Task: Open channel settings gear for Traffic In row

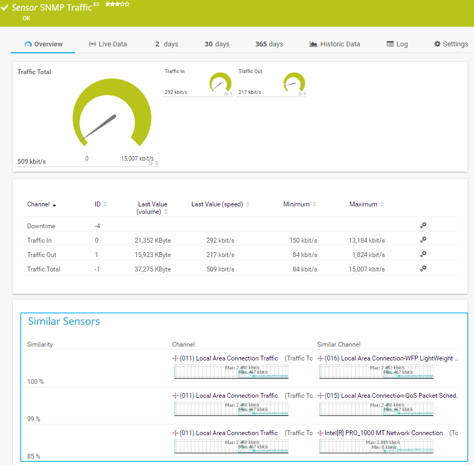Action: point(423,240)
